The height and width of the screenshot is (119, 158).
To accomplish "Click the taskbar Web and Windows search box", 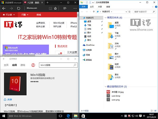I will 26,116.
